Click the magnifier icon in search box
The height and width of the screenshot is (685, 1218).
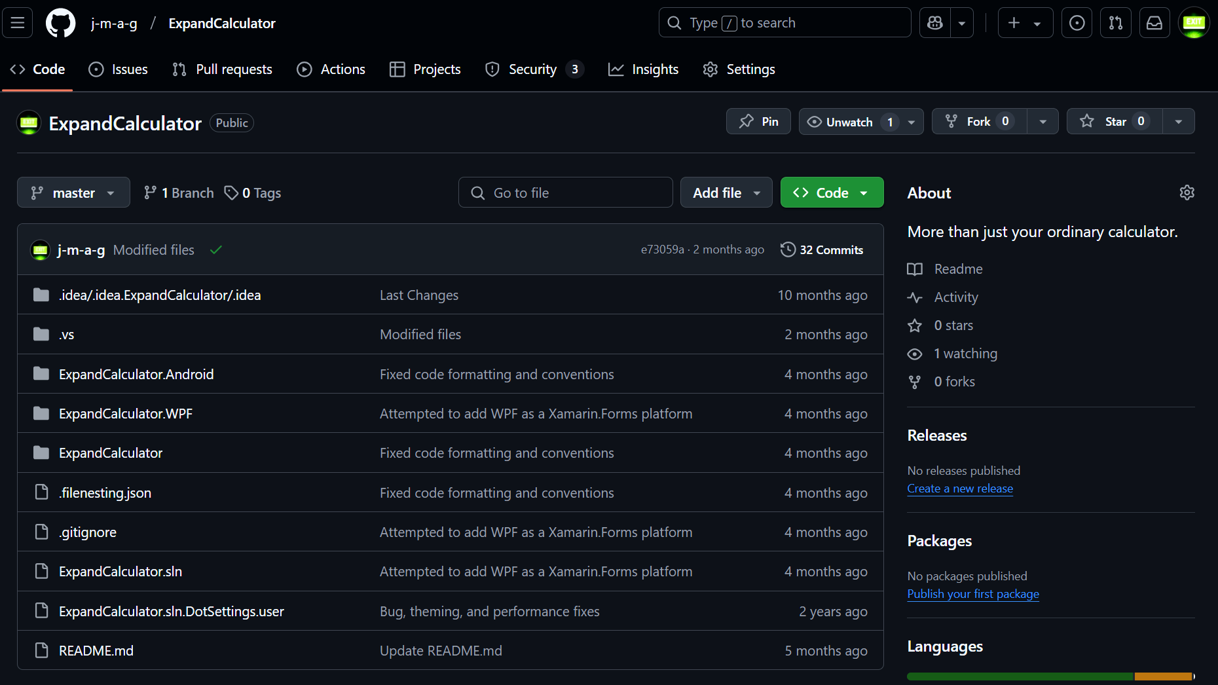click(x=674, y=23)
